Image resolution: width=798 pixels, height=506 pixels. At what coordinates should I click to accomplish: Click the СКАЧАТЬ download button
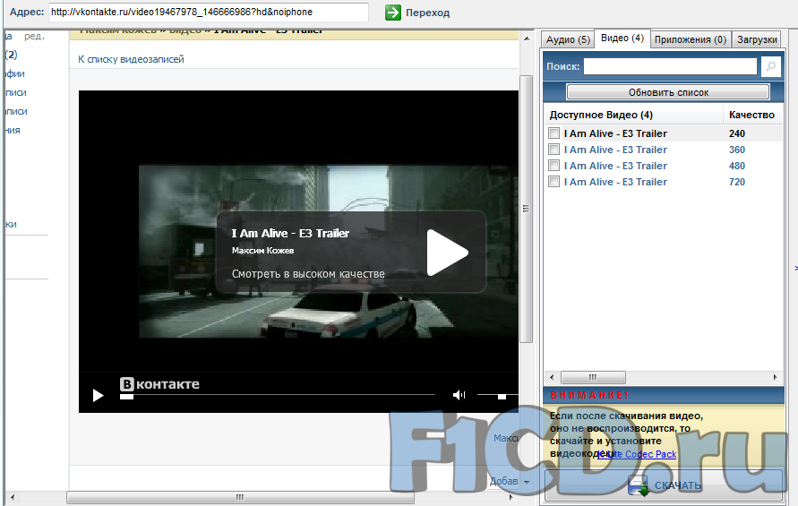click(x=664, y=485)
